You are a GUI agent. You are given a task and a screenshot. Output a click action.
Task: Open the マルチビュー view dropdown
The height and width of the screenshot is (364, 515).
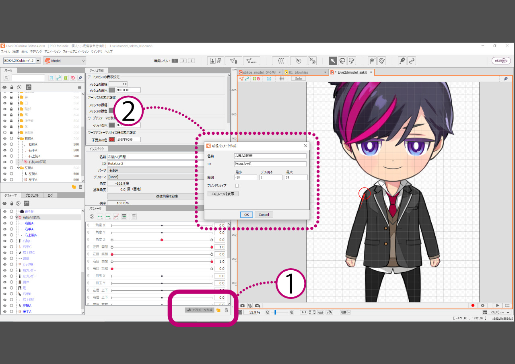pos(497,312)
